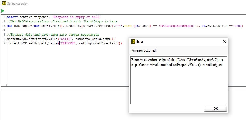Click inside the error message text box
The width and height of the screenshot is (246, 120).
coord(178,82)
